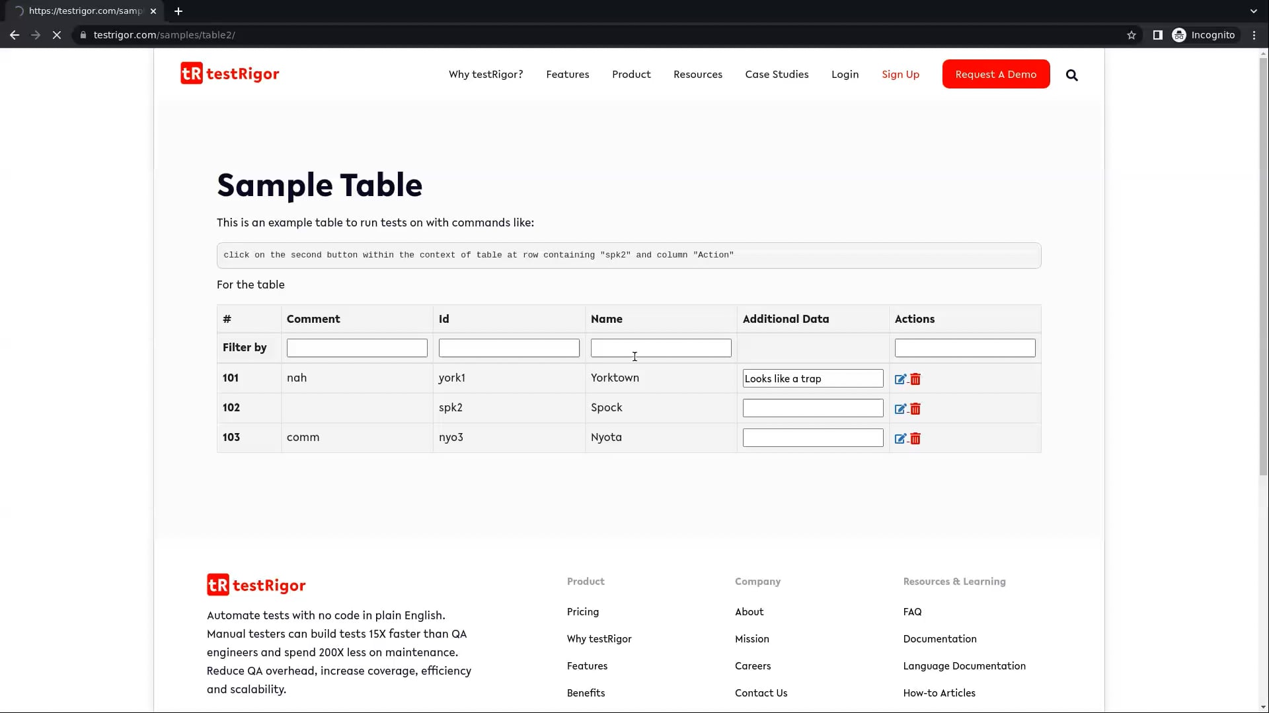Open Chrome's three-dot menu

coord(1254,35)
